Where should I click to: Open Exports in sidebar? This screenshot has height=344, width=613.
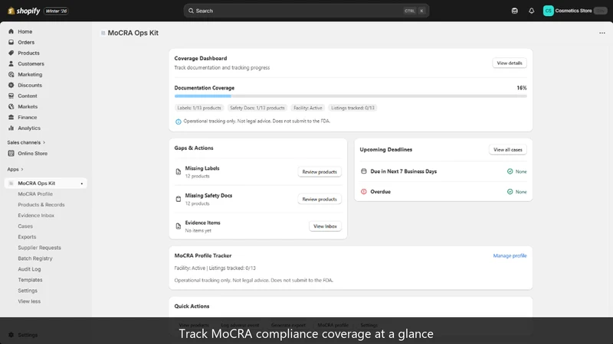coord(27,237)
